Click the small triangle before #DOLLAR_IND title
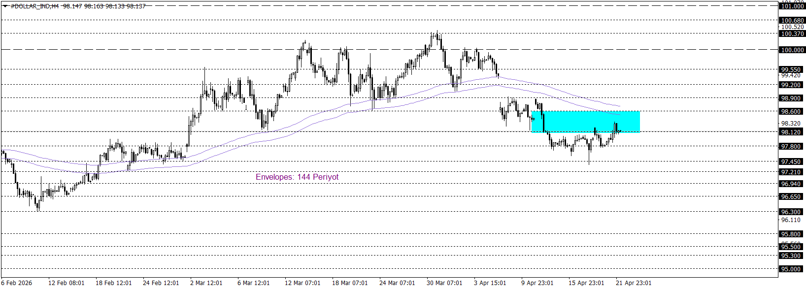The image size is (806, 289). pos(5,6)
